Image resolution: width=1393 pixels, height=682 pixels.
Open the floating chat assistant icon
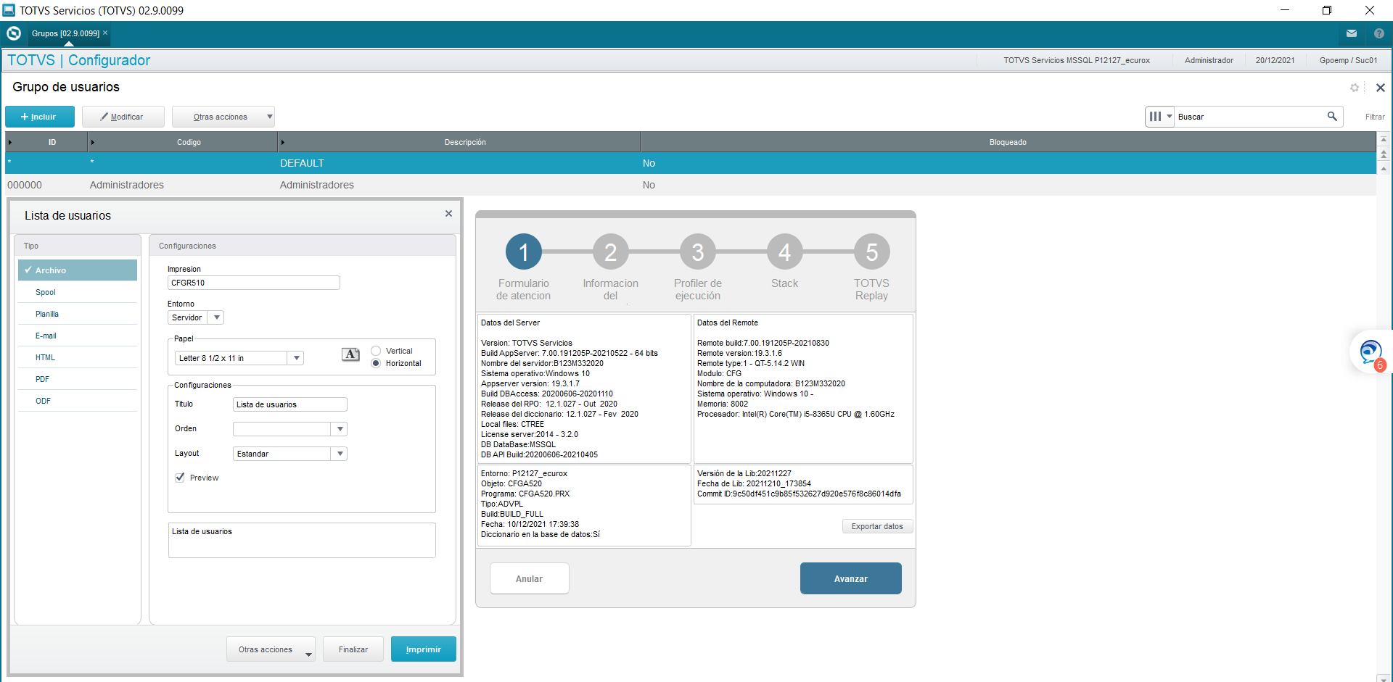(x=1371, y=353)
